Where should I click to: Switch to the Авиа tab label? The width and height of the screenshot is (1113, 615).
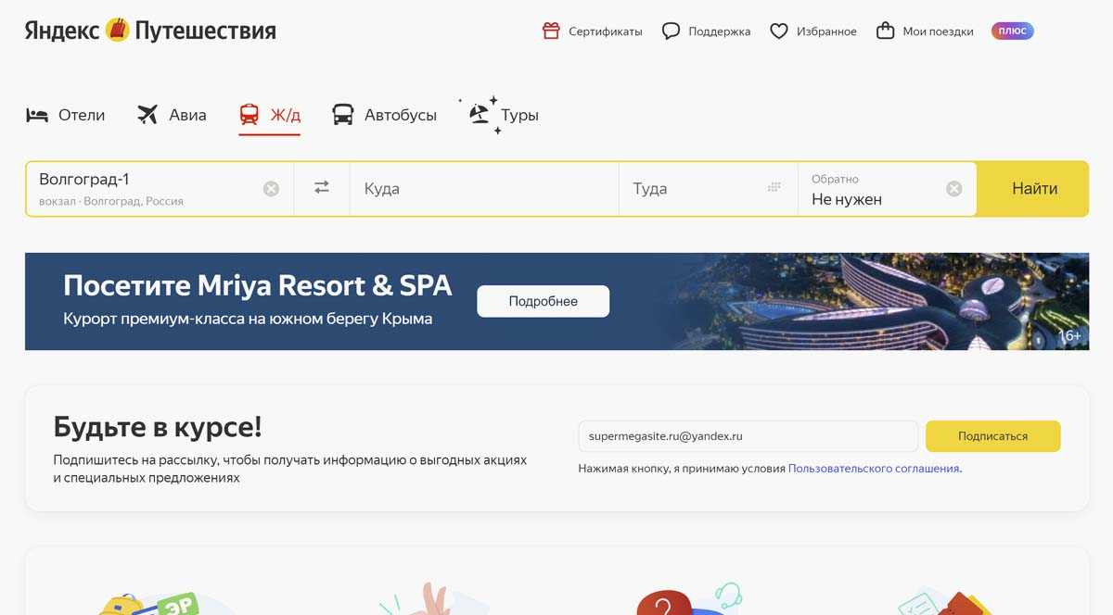click(187, 115)
